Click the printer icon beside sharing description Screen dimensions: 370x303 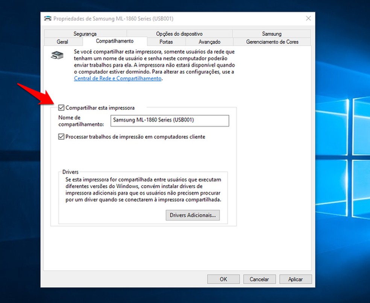pyautogui.click(x=57, y=55)
